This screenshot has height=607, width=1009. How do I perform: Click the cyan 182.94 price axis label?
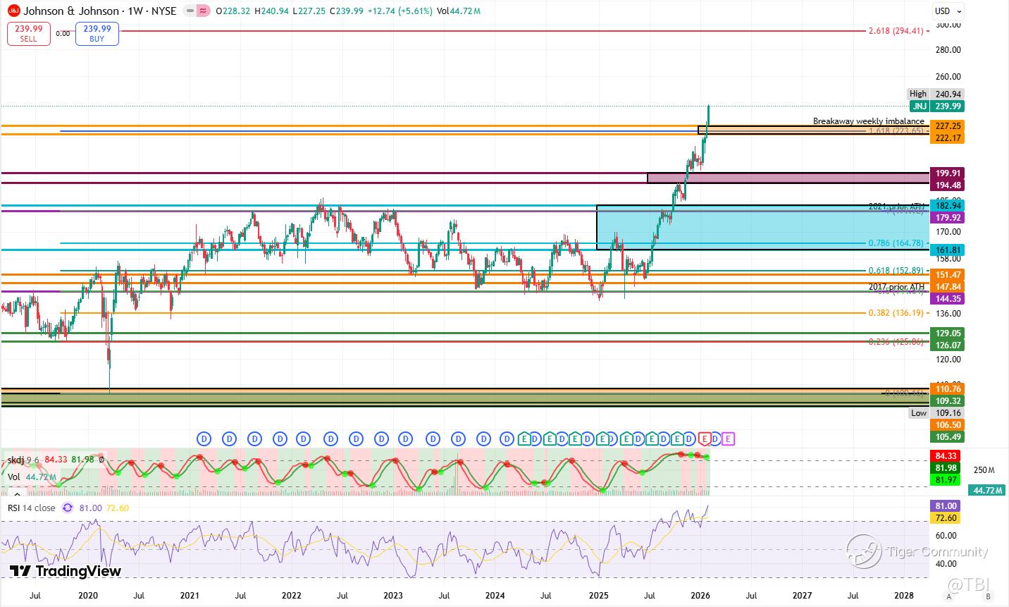coord(947,205)
